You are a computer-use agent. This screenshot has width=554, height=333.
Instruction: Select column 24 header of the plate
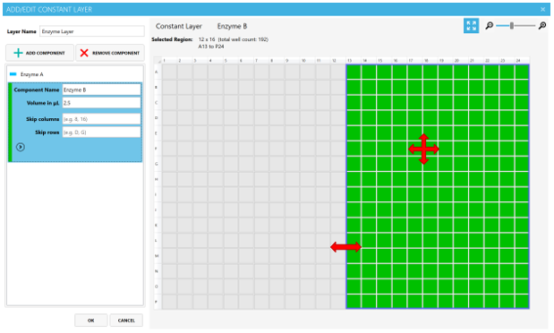[x=522, y=61]
